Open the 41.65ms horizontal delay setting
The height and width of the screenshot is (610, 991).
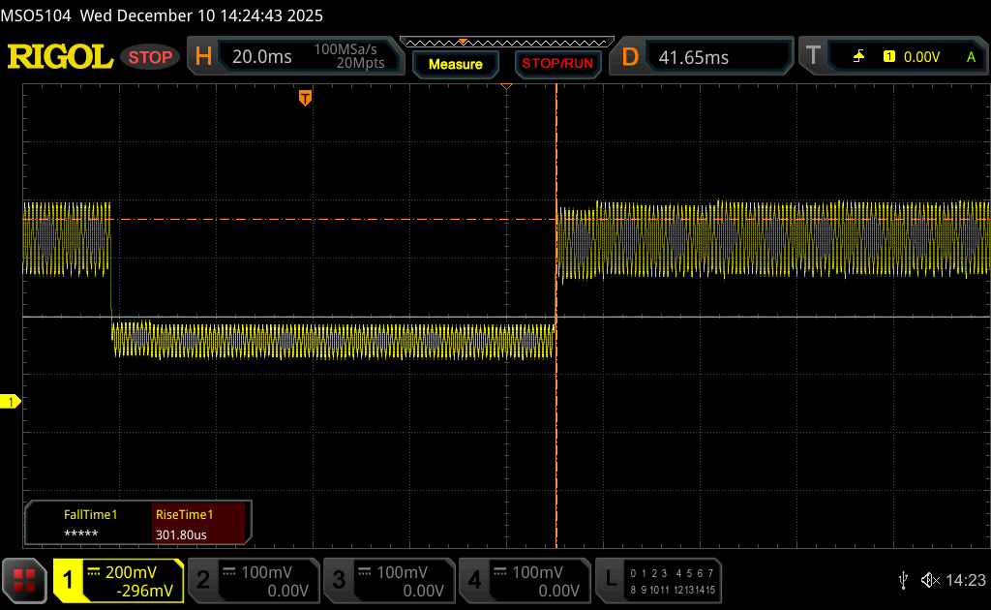coord(693,57)
